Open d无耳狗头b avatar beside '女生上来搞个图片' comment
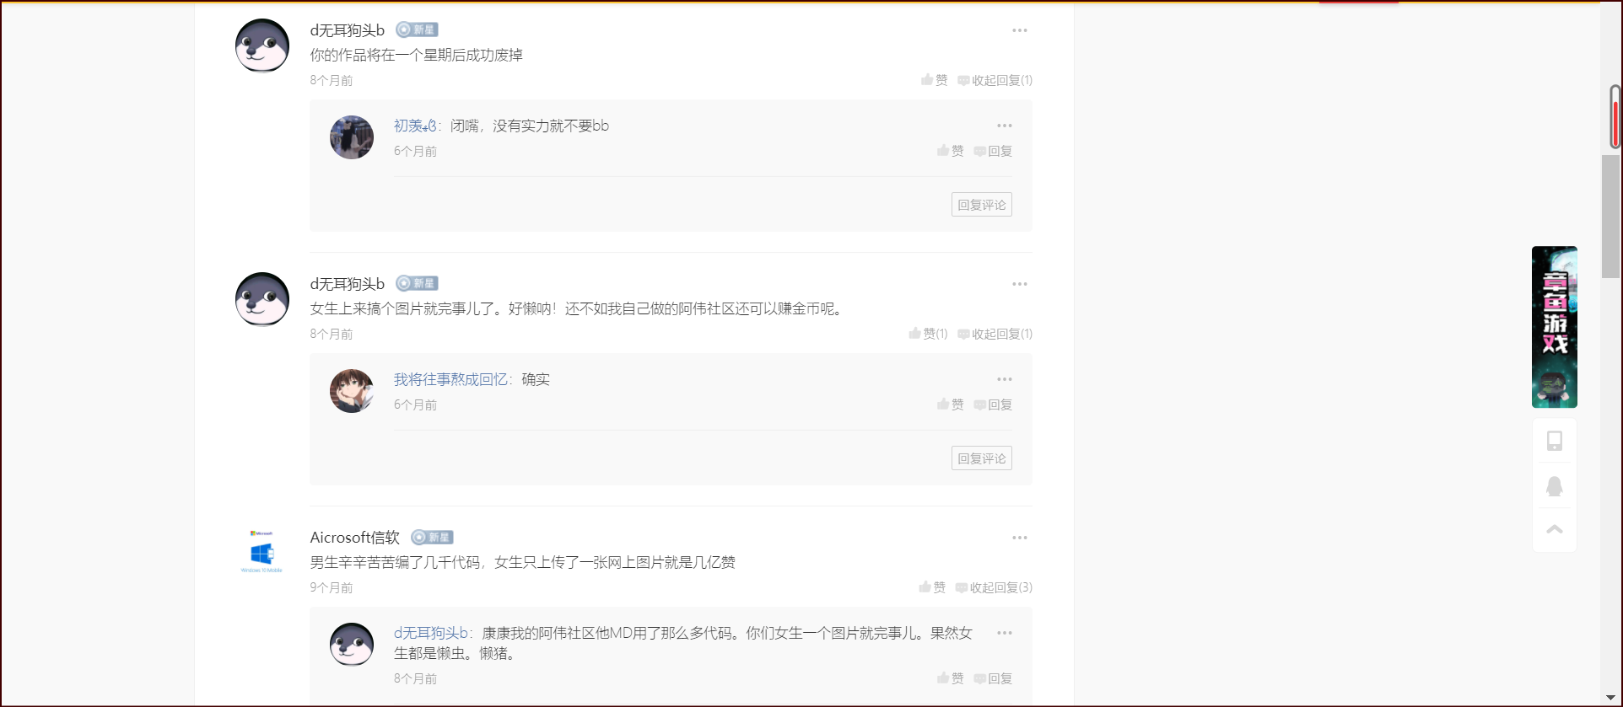Screen dimensions: 1623x707 click(x=262, y=299)
